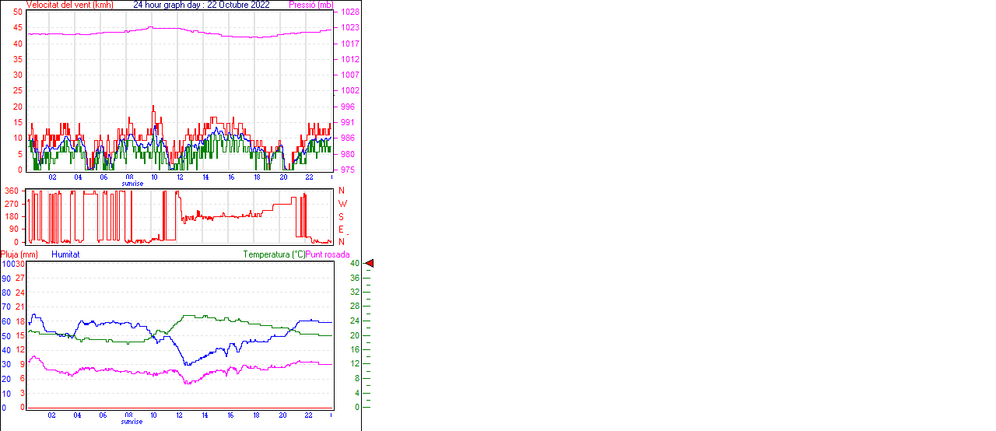Screen dimensions: 996x431
Task: Click the red triangle marker beside temperature scale
Action: [370, 264]
